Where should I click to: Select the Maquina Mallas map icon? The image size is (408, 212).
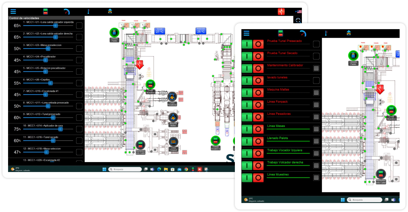(173, 117)
